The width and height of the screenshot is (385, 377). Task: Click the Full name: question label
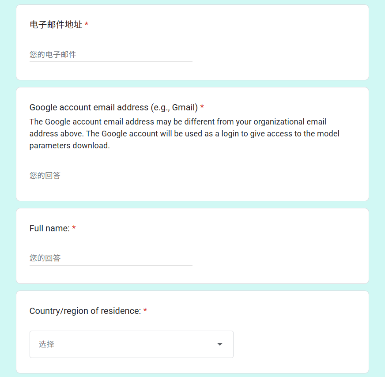(49, 228)
